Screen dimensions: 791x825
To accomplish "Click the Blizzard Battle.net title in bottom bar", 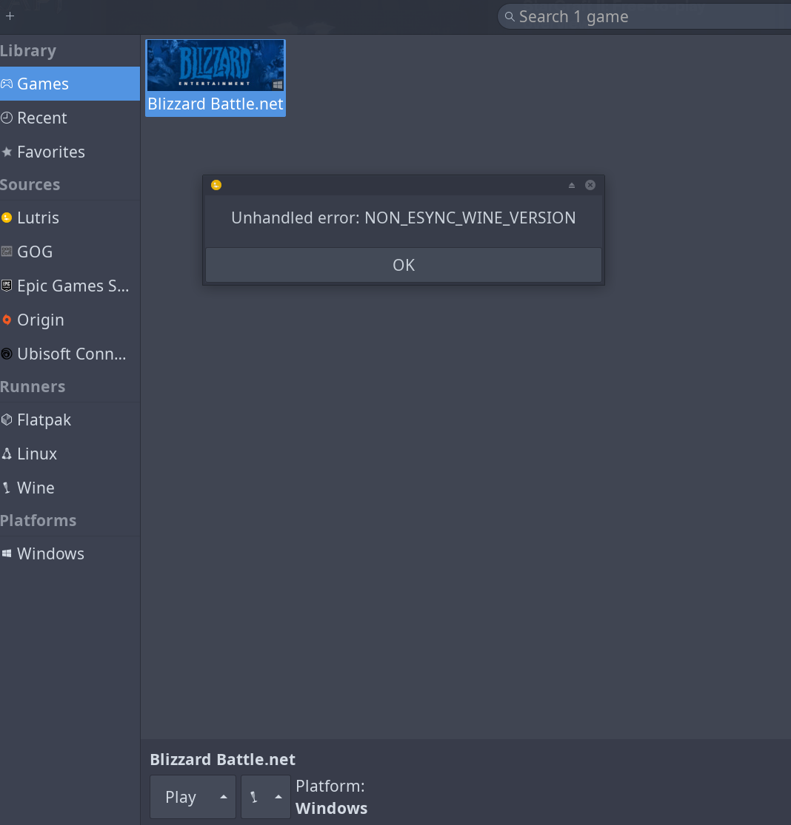I will (x=223, y=760).
